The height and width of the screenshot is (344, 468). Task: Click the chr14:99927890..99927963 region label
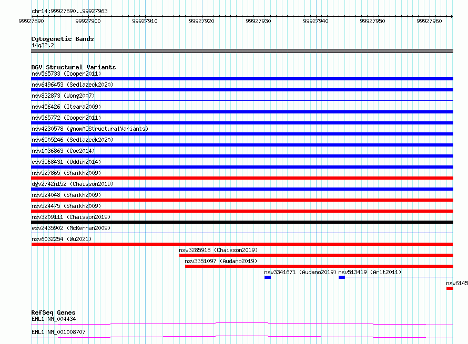click(x=69, y=11)
